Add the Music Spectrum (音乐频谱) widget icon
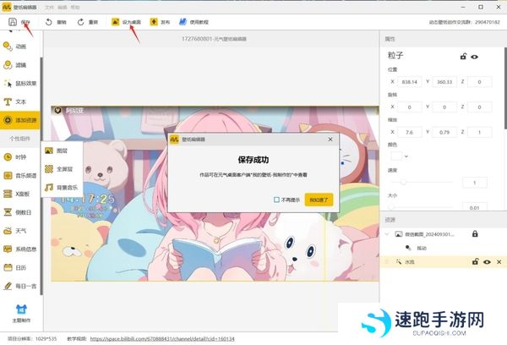The image size is (507, 345). coord(8,175)
